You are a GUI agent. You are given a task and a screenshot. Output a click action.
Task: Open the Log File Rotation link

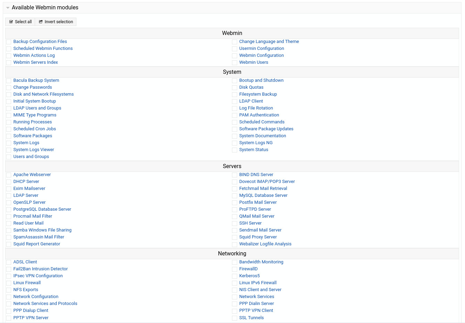[x=256, y=108]
